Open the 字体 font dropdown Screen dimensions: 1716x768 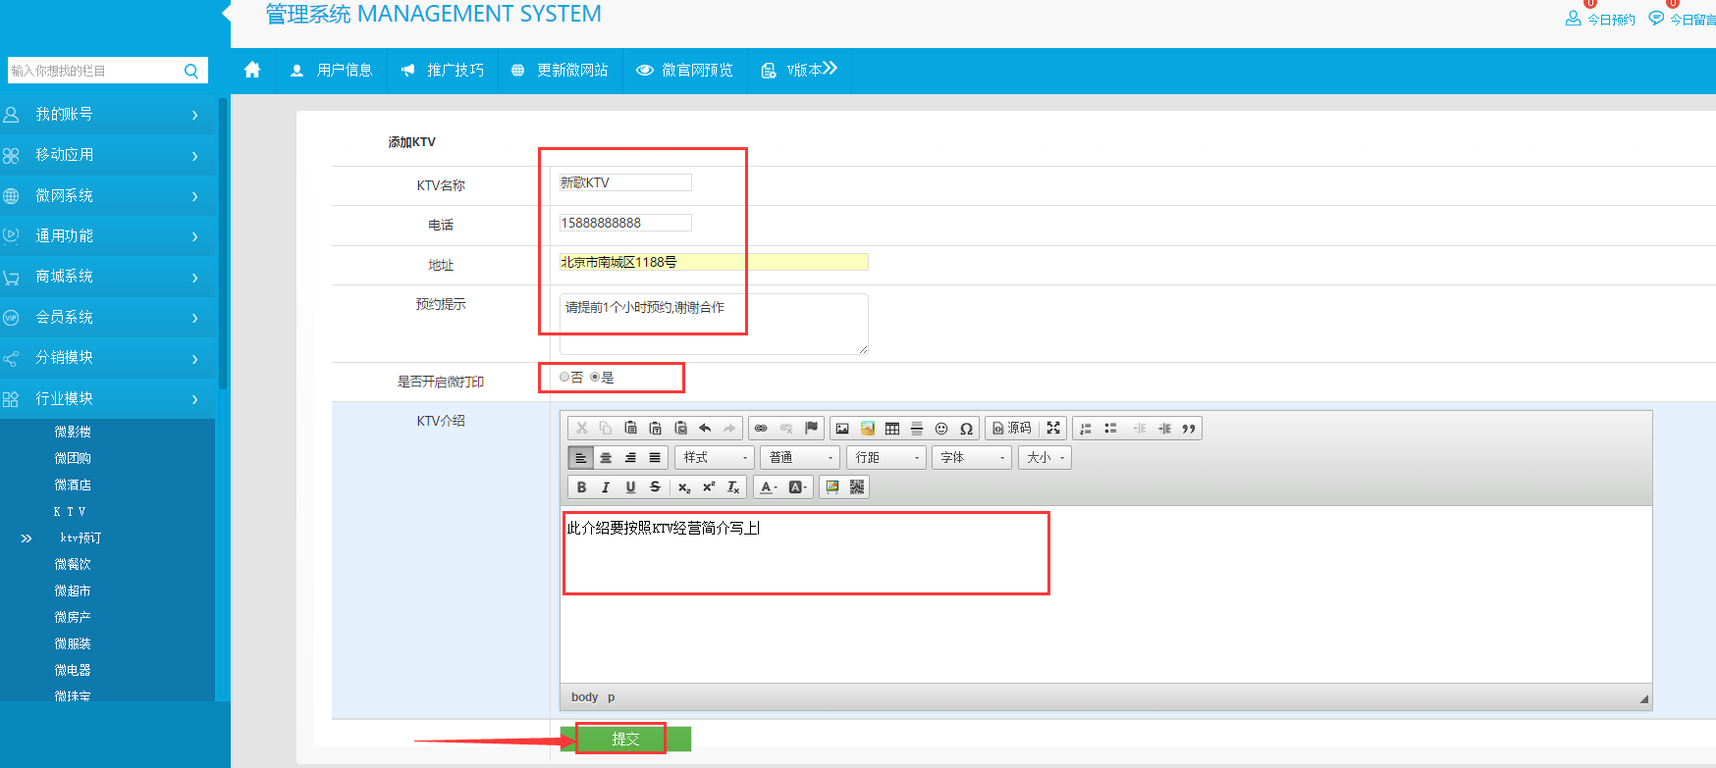972,458
